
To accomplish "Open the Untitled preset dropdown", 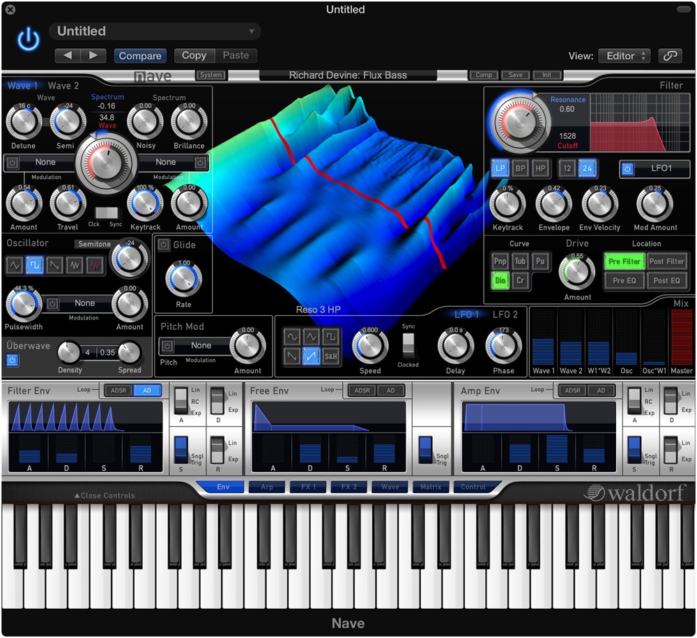I will coord(155,31).
